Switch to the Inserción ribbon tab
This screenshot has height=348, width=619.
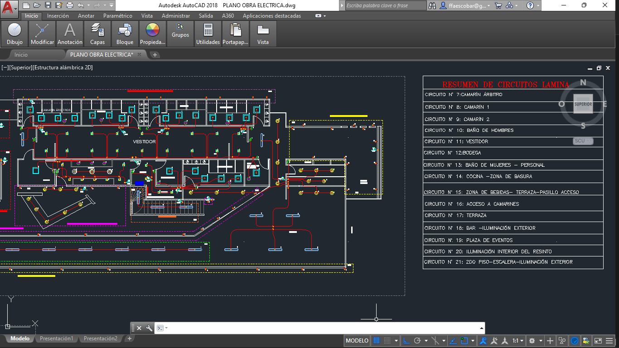click(x=58, y=16)
